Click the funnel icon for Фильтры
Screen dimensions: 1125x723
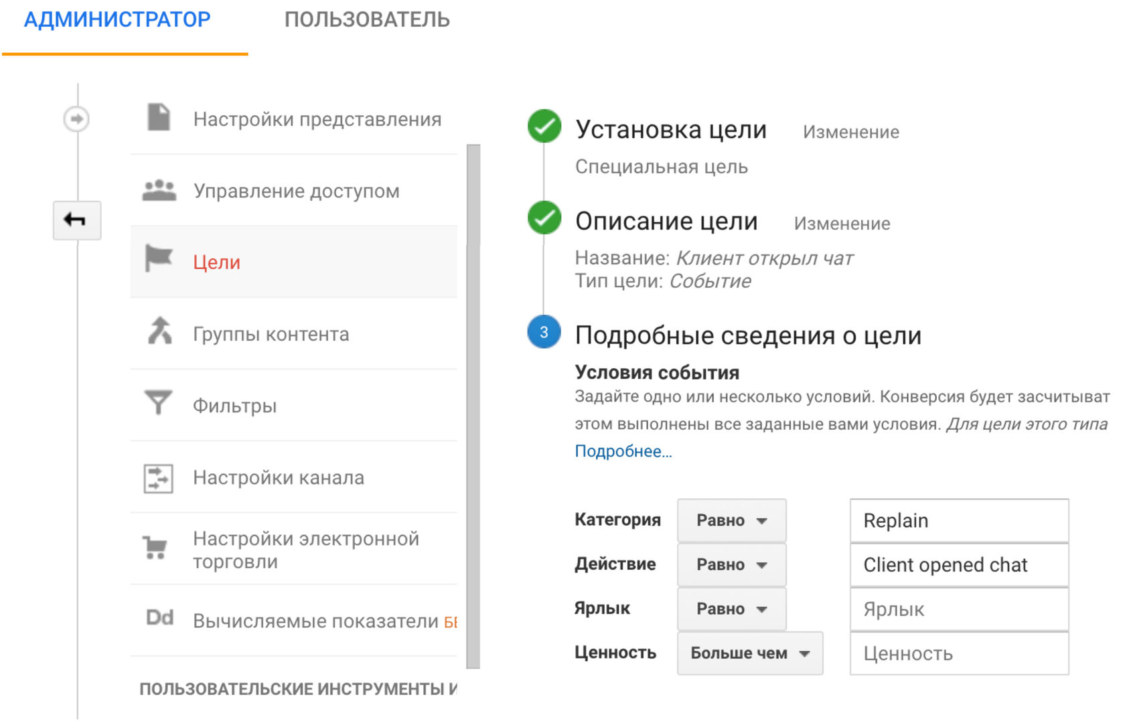click(x=159, y=402)
